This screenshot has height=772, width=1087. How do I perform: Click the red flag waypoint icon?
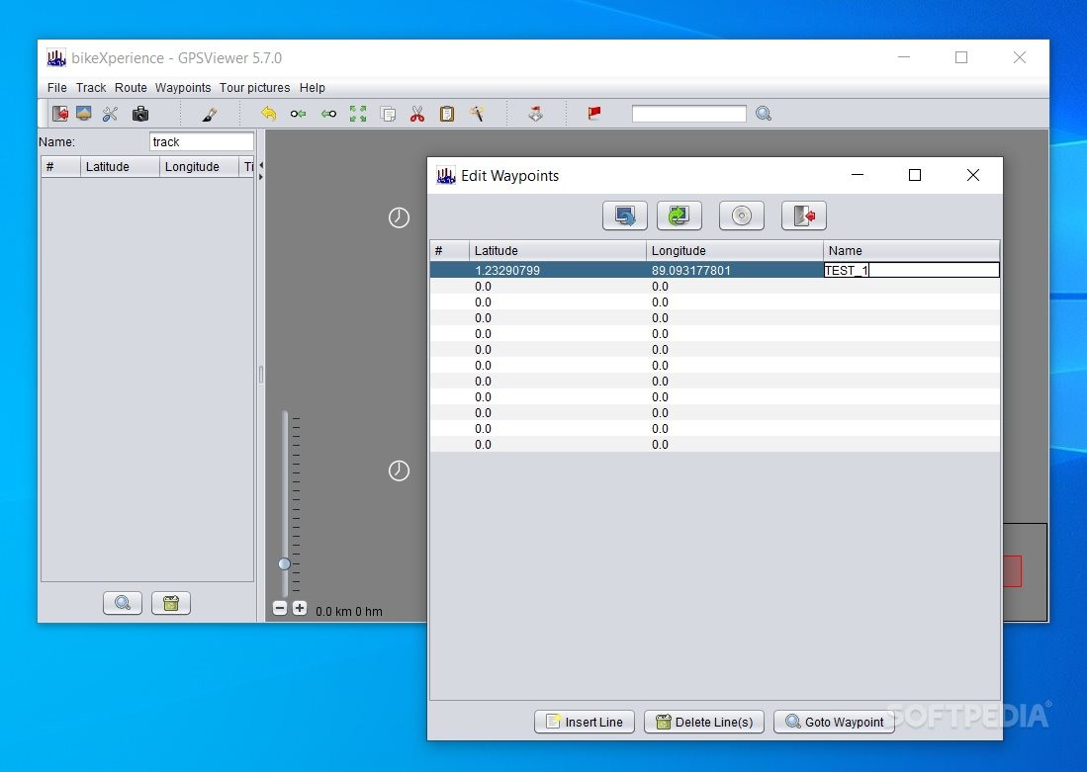(x=594, y=114)
